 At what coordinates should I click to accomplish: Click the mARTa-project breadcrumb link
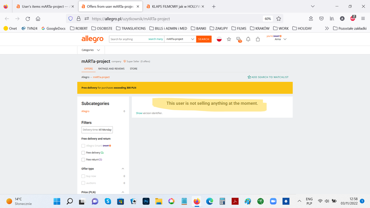[x=101, y=77]
